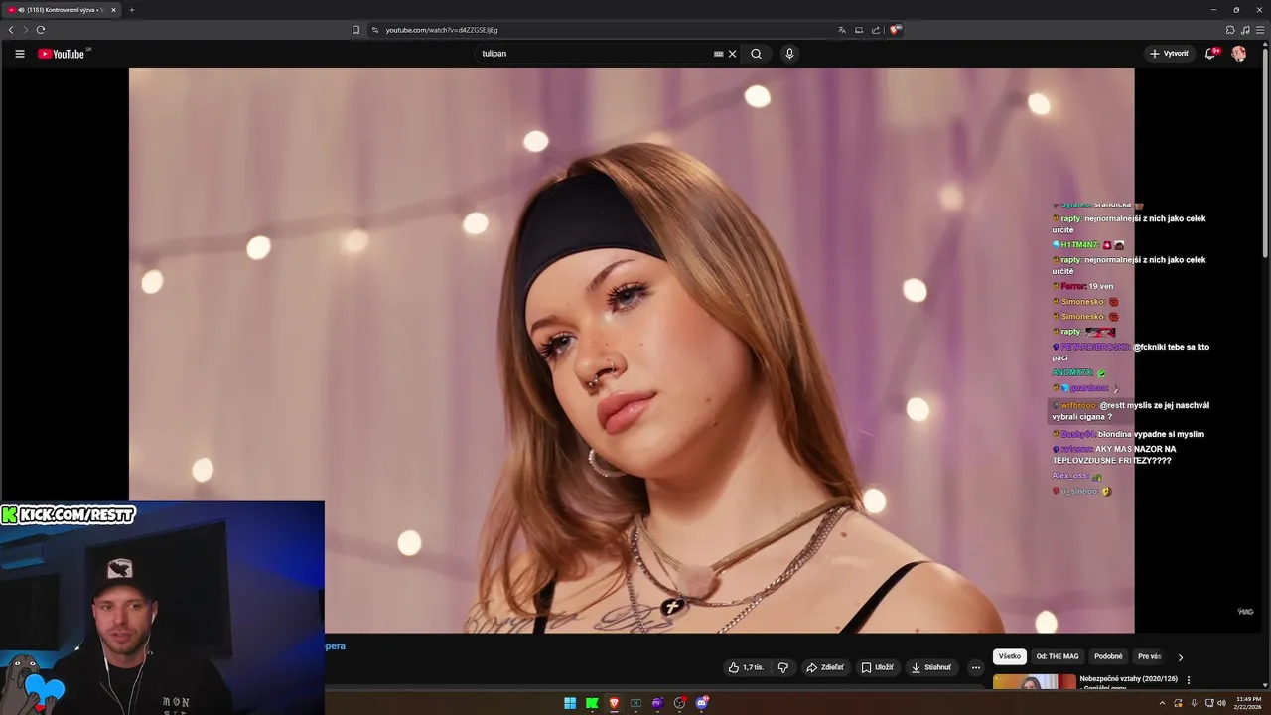Open Brave Shields lion icon

pyautogui.click(x=896, y=30)
